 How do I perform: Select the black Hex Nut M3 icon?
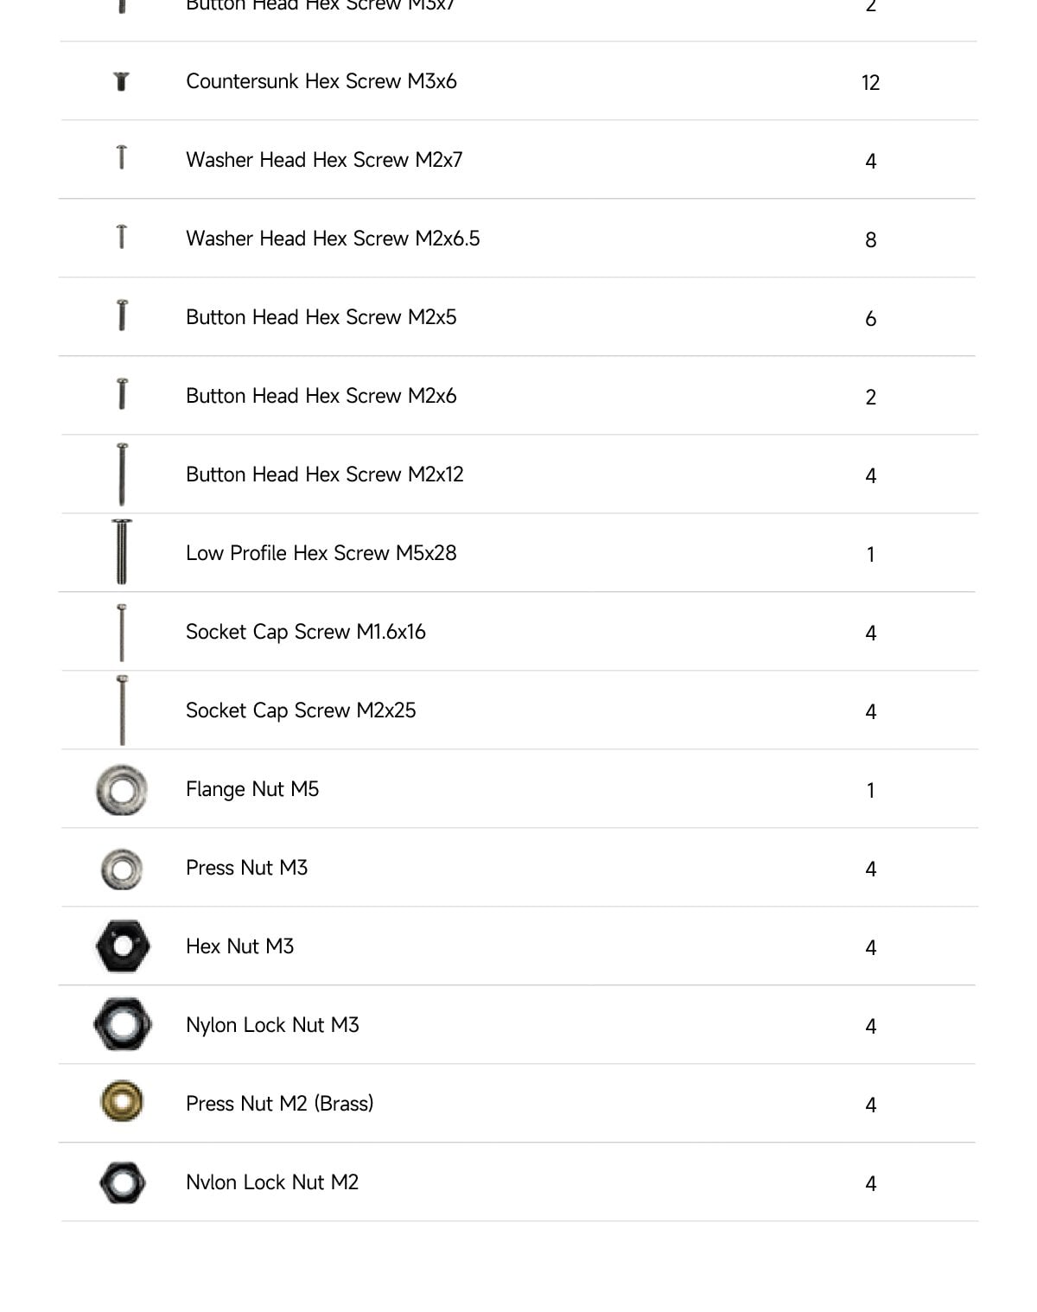122,946
